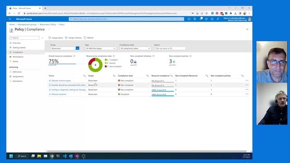Open portal settings gear icon
Viewport: 290px width, 163px height.
point(206,19)
